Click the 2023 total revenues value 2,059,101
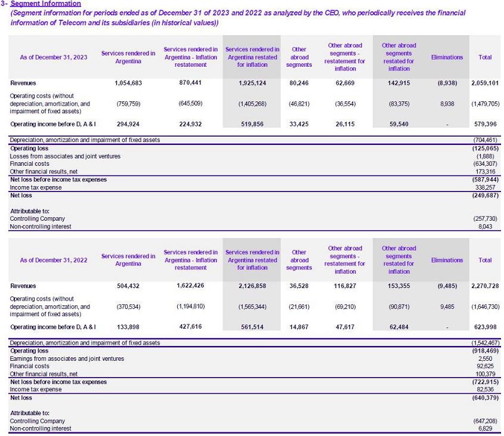The image size is (504, 436). (x=484, y=83)
